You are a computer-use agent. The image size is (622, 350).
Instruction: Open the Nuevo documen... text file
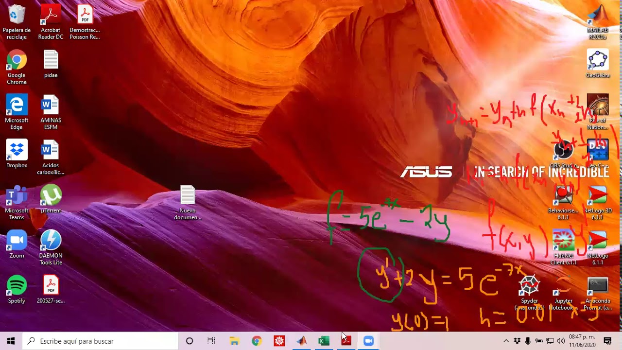pyautogui.click(x=188, y=203)
